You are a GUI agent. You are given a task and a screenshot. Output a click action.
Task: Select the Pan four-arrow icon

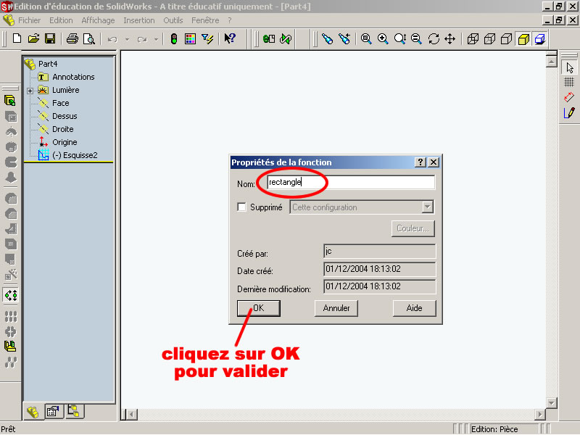point(449,38)
